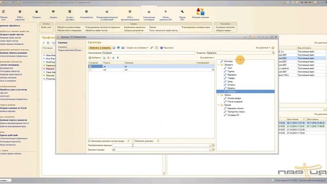Open Все действия menu at dialog top right
The width and height of the screenshot is (327, 184).
[x=263, y=48]
